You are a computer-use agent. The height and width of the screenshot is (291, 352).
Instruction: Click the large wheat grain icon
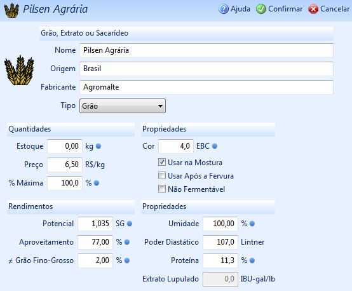pyautogui.click(x=19, y=70)
